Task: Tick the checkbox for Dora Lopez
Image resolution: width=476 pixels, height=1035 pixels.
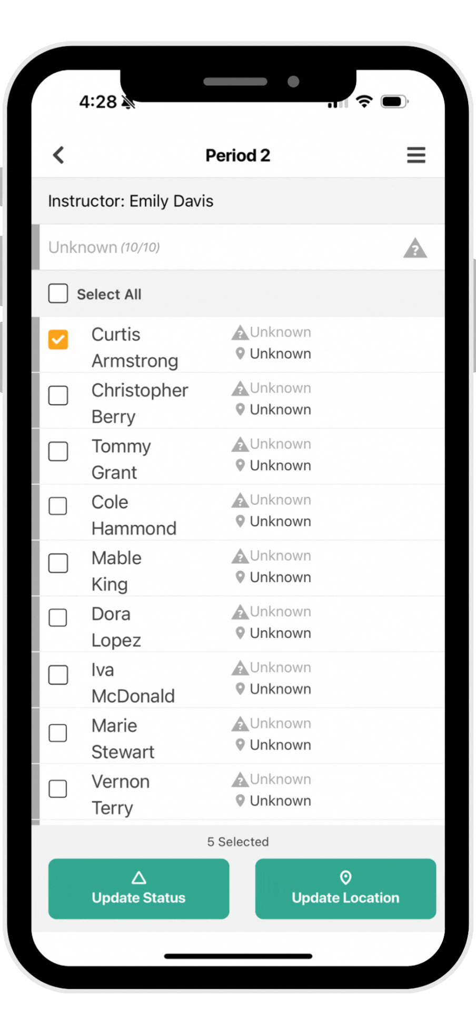Action: pos(58,618)
